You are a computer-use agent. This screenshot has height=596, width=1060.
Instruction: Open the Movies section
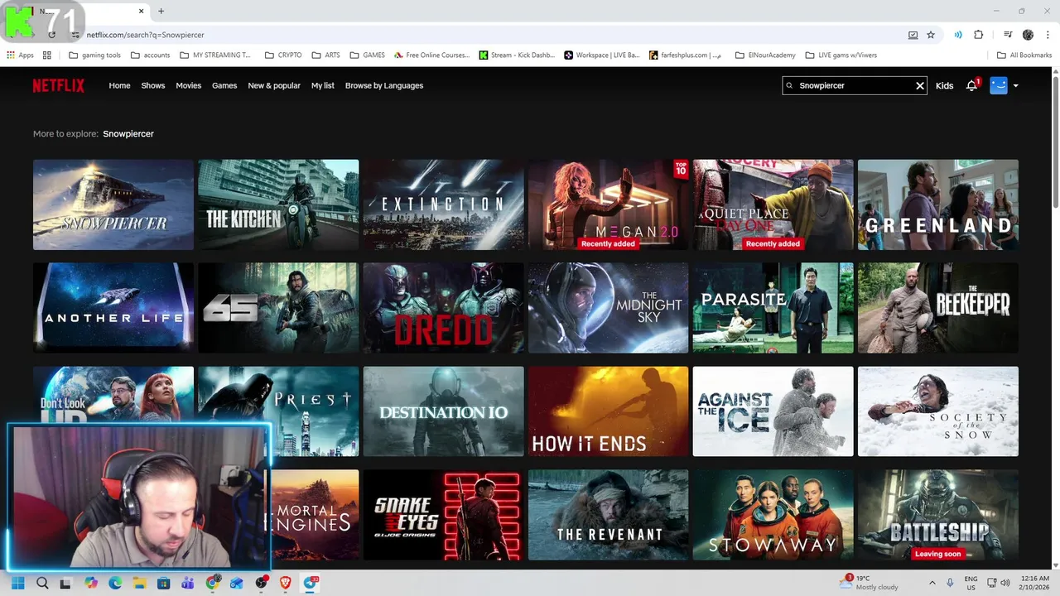(x=188, y=85)
